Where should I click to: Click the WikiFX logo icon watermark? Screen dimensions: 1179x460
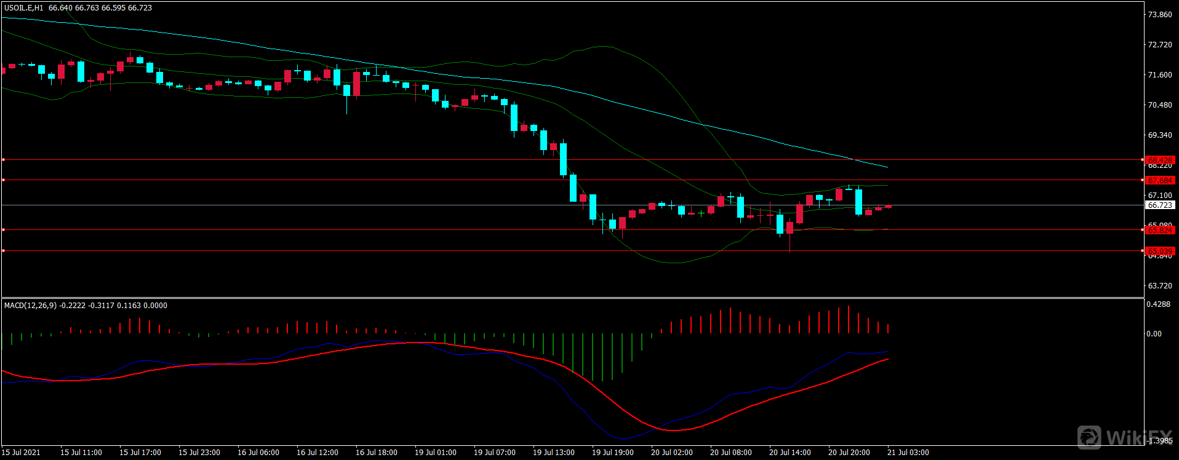coord(1090,437)
